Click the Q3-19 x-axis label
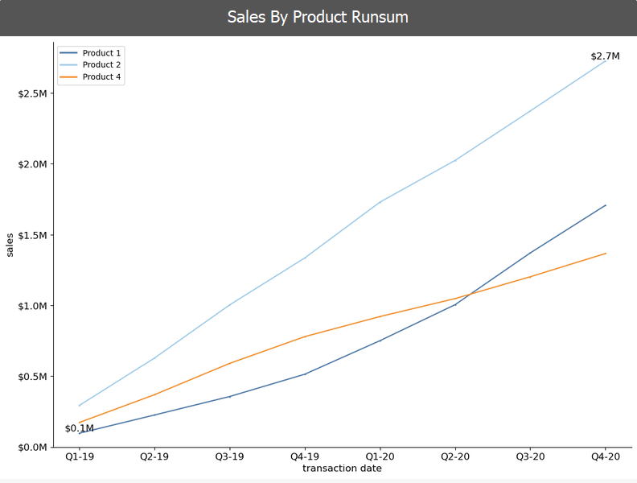This screenshot has width=637, height=483. [x=229, y=456]
